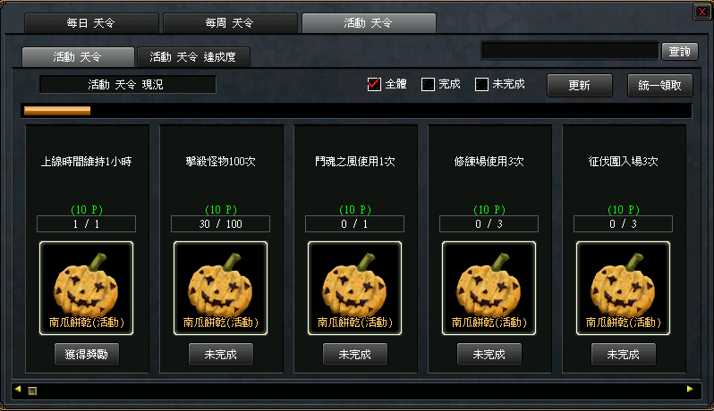
Task: Switch to the 每日 天令 tab
Action: 91,22
